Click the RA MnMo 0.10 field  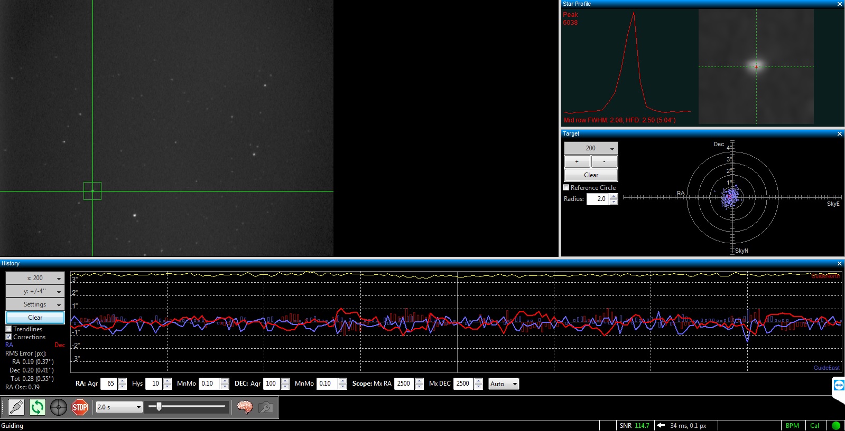pyautogui.click(x=210, y=384)
